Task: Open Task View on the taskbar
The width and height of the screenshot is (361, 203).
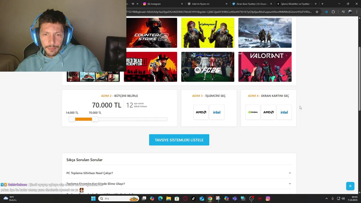Action: [x=144, y=198]
